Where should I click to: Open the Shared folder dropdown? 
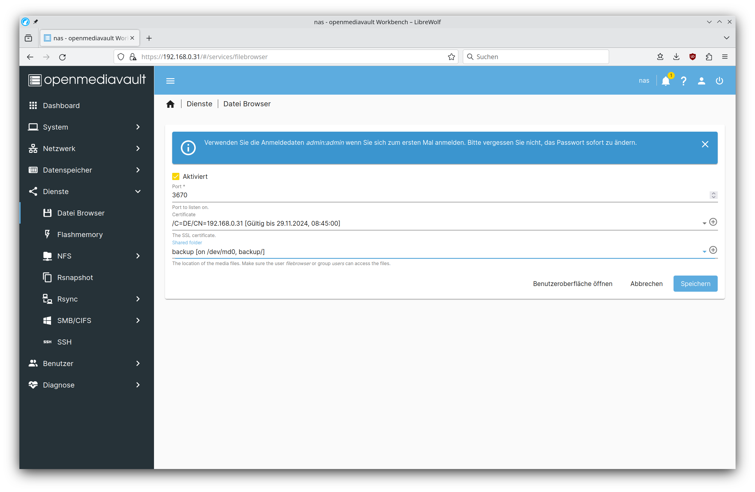(704, 252)
